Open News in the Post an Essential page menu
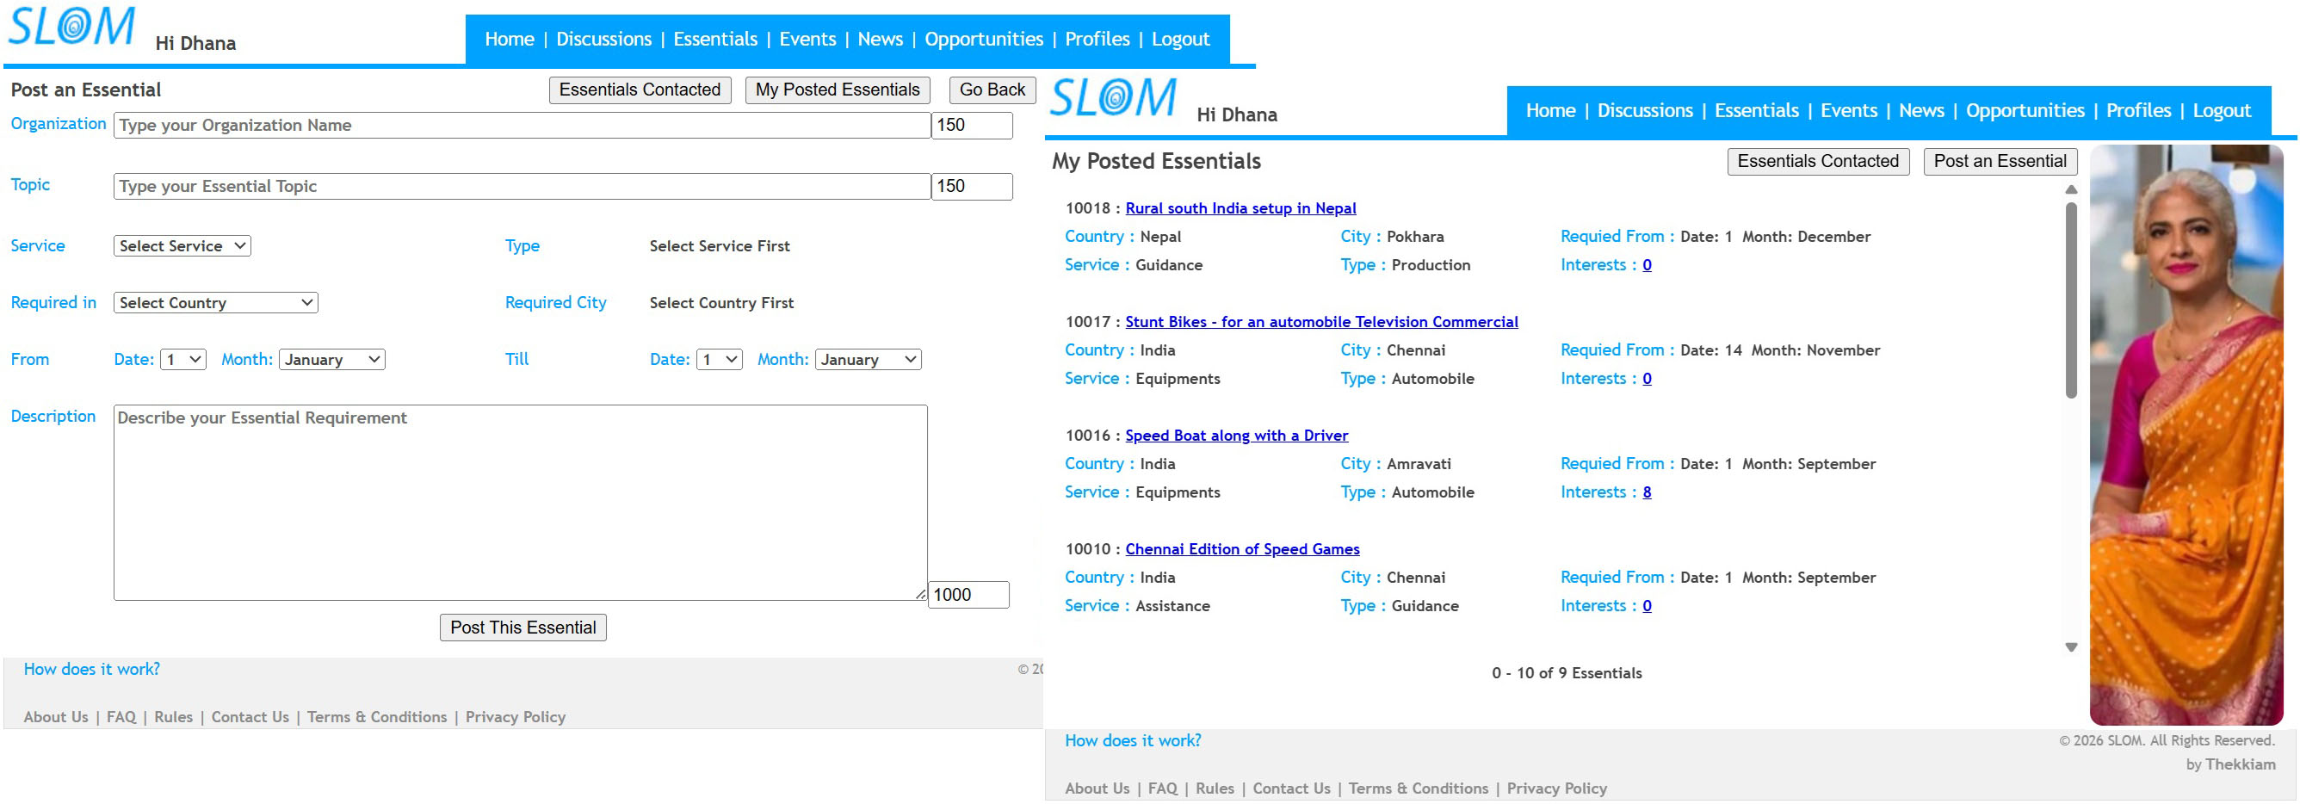 [x=881, y=40]
